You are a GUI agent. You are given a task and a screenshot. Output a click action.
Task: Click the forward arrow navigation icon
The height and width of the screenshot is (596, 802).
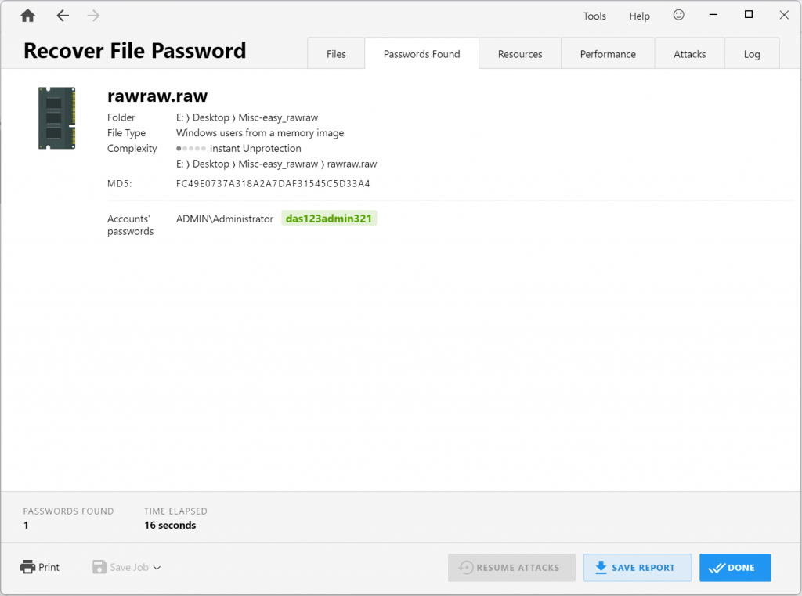pyautogui.click(x=93, y=16)
